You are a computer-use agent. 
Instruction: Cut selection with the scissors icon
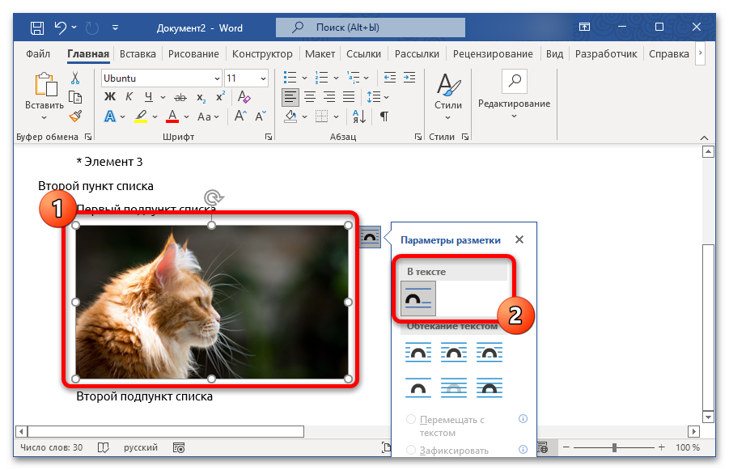[75, 78]
